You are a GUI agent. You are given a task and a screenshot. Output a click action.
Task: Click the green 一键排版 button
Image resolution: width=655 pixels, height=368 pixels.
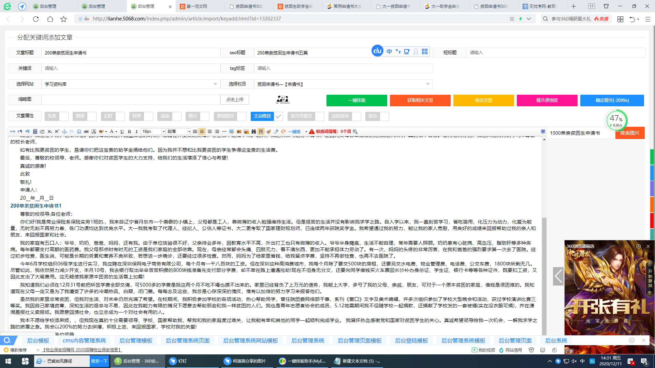(x=356, y=101)
